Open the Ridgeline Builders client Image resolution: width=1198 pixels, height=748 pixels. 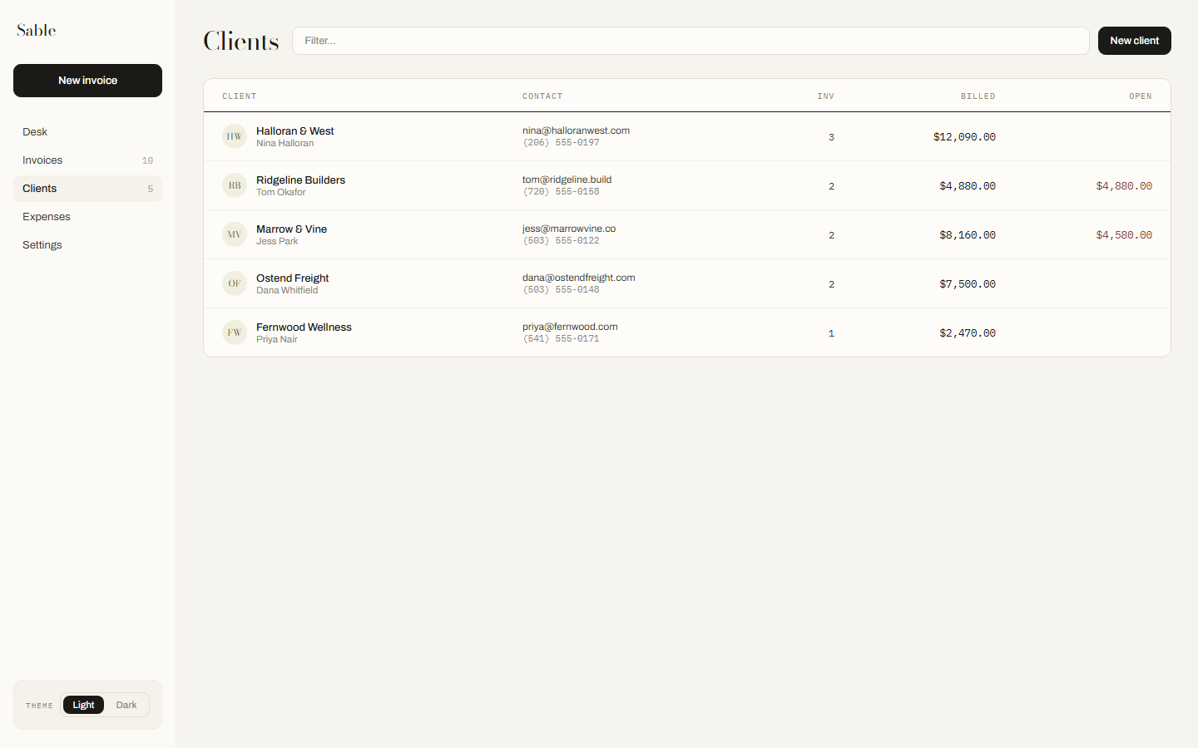pos(687,185)
